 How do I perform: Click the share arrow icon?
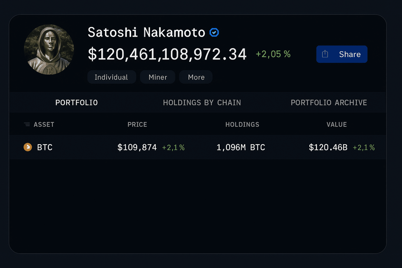[x=325, y=54]
